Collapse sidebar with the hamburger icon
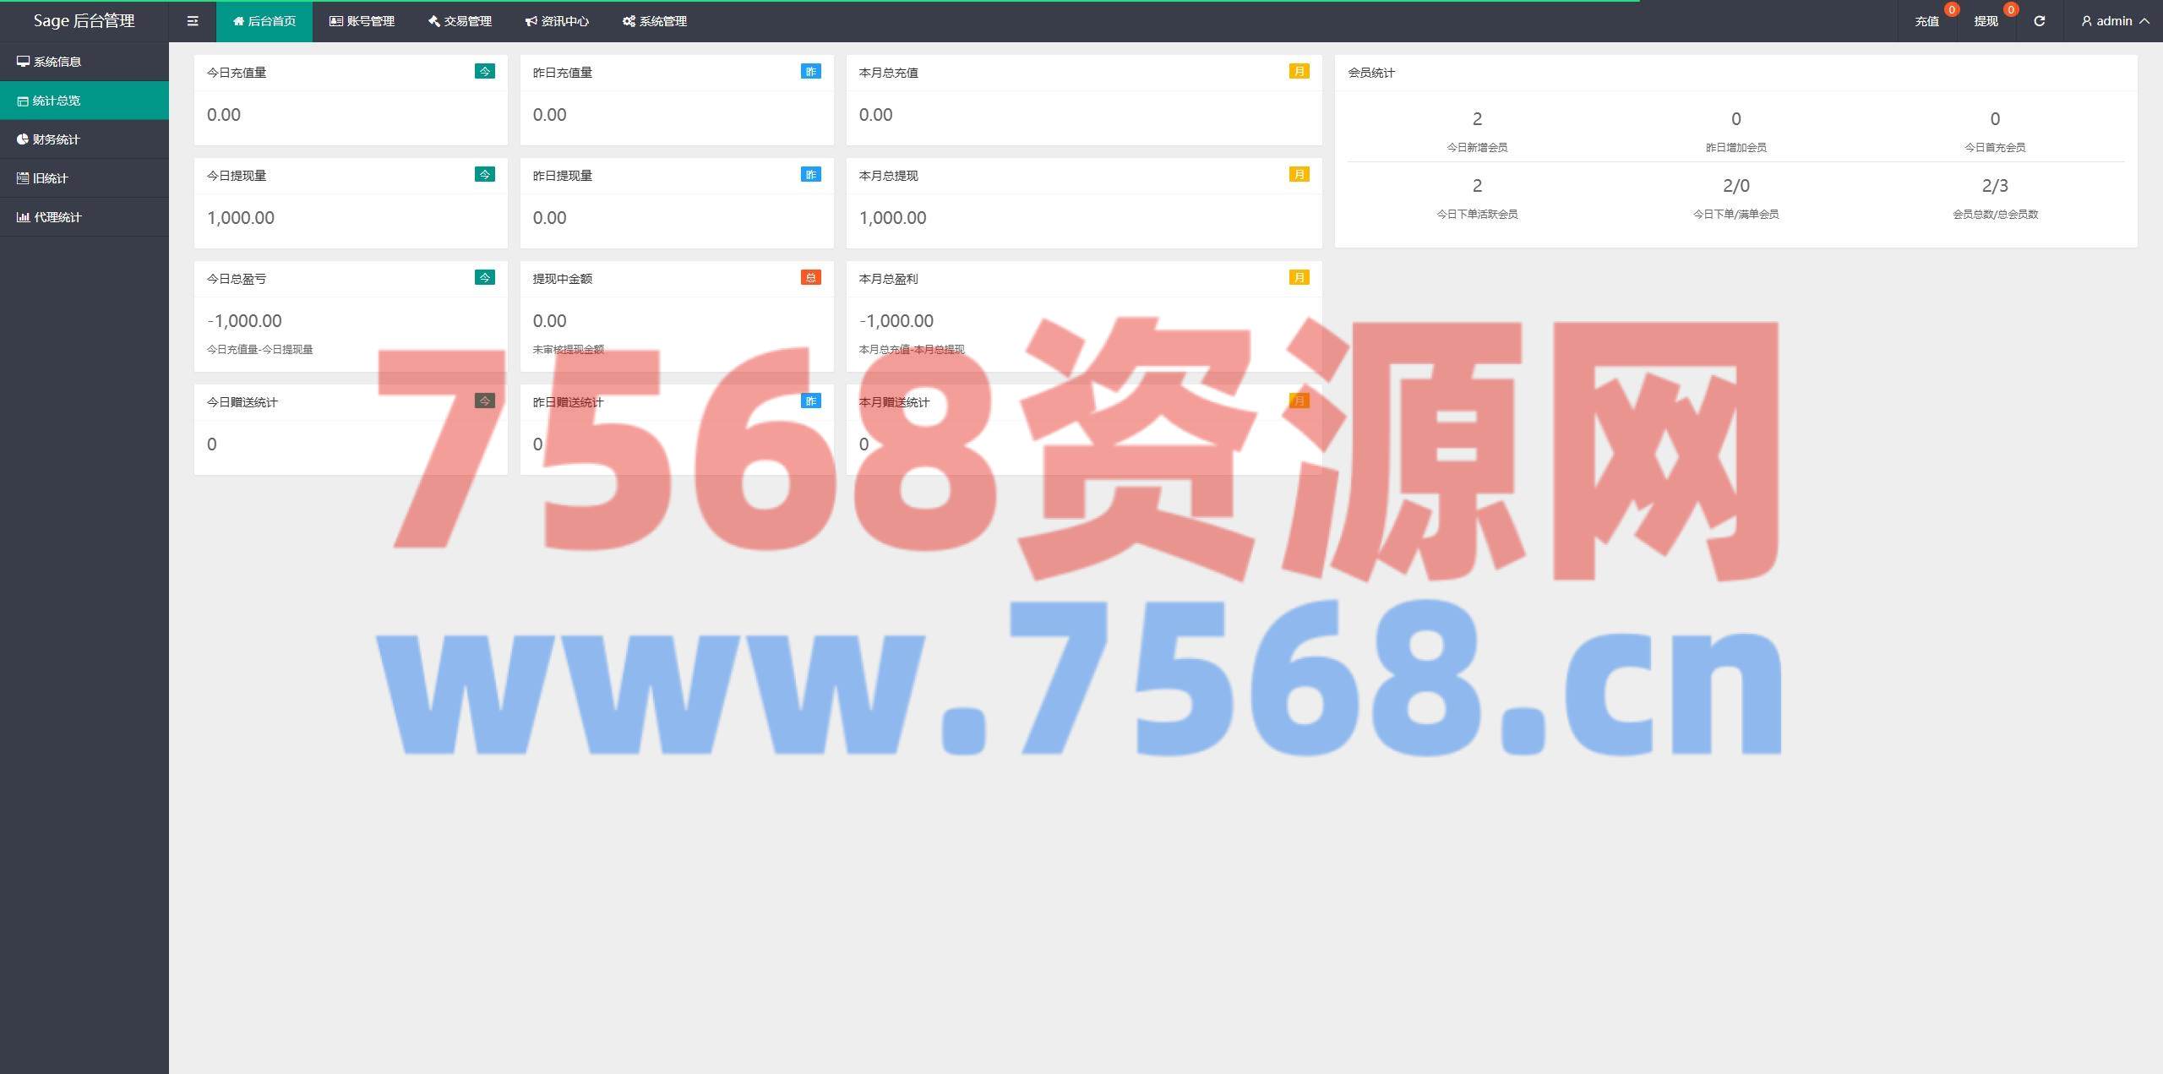 193,21
